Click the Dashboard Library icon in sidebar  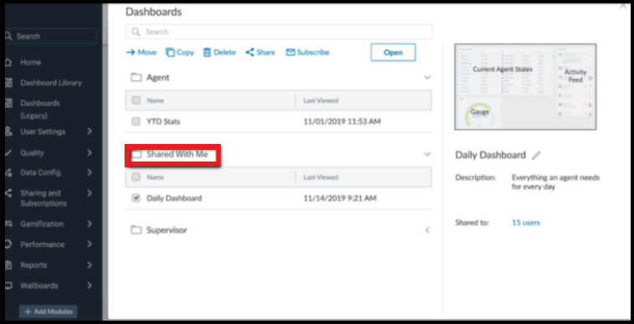(x=8, y=83)
